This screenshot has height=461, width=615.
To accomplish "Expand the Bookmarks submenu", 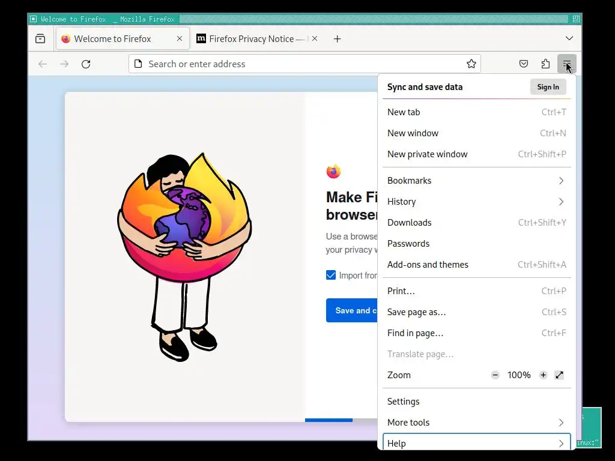I will pos(476,181).
